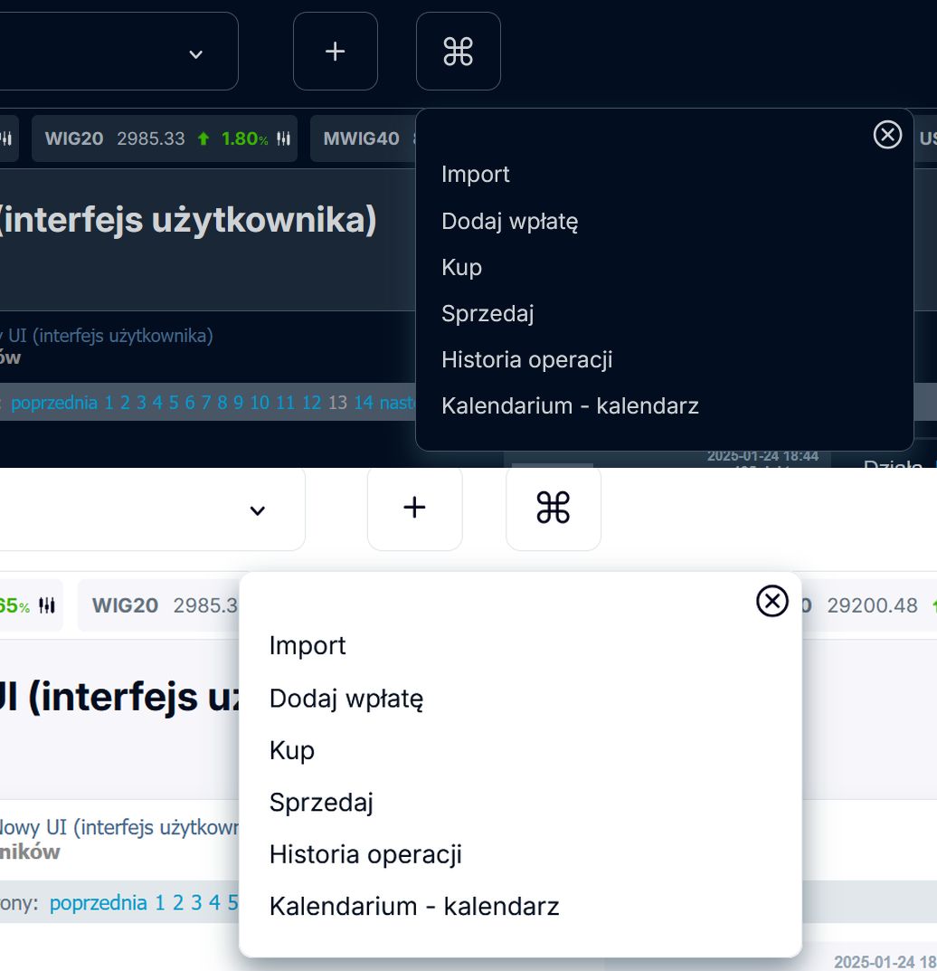Close the dark-themed popup menu
Screen dimensions: 937x971
[x=887, y=135]
